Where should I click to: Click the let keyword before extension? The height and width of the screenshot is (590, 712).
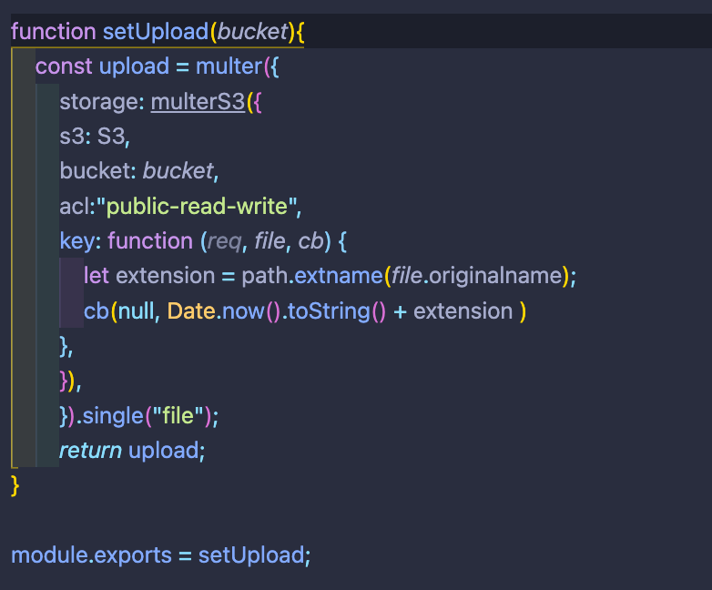tap(97, 276)
